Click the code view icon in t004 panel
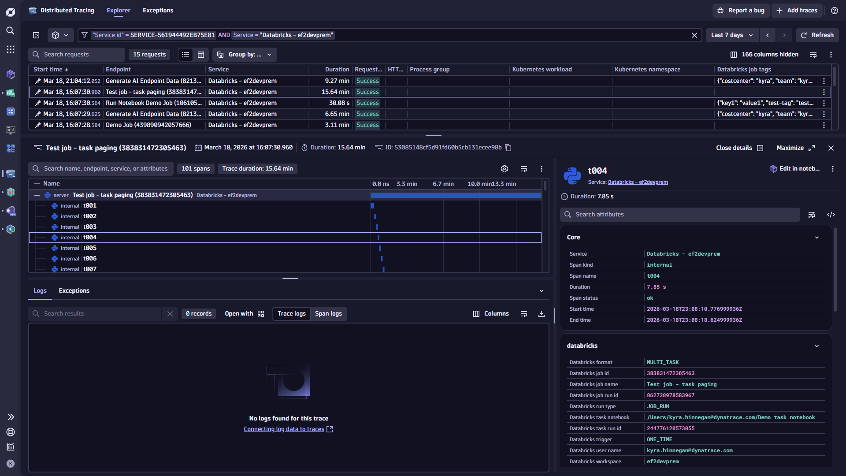846x476 pixels. click(831, 215)
